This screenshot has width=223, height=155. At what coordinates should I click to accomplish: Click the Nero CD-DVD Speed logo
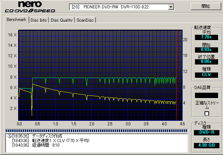tap(30, 7)
